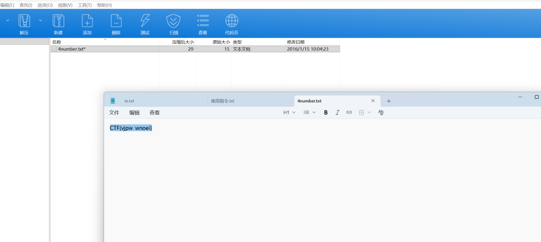541x242 pixels.
Task: Toggle bold formatting in Notepad
Action: point(325,113)
